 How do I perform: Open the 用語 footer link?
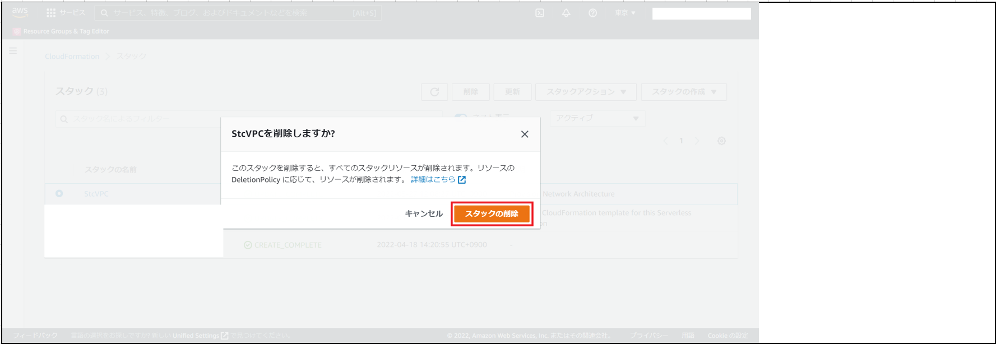(x=688, y=336)
